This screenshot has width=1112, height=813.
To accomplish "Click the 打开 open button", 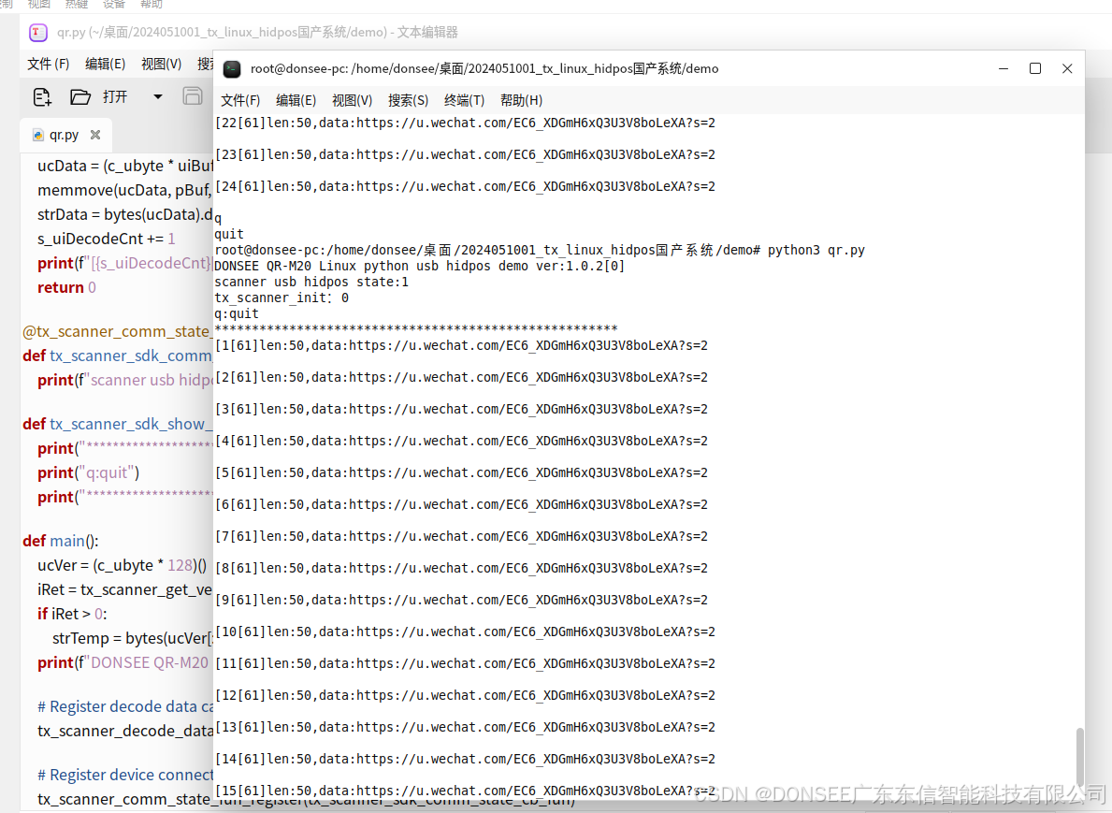I will coord(114,96).
